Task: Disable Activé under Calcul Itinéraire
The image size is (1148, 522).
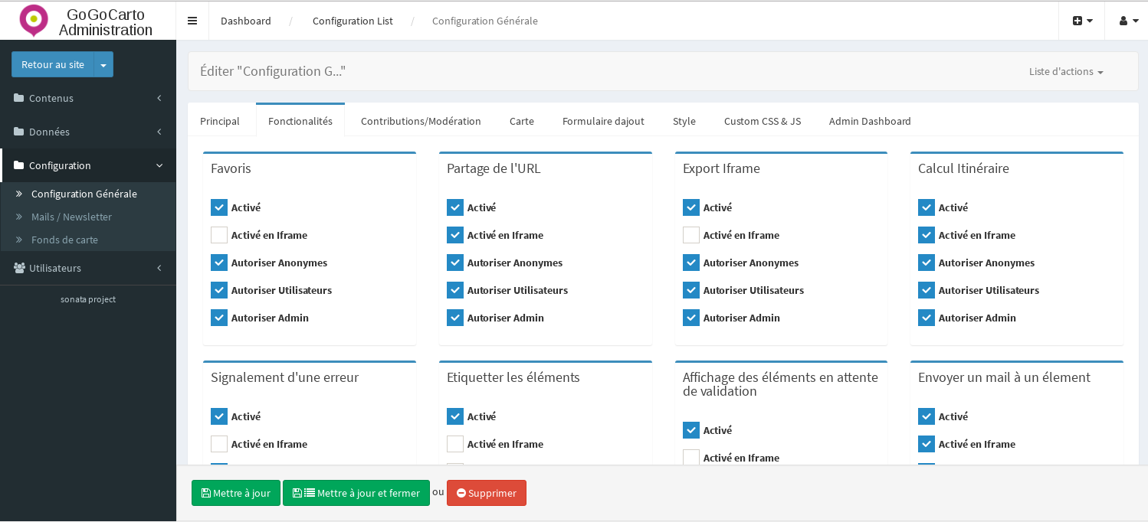Action: click(927, 207)
